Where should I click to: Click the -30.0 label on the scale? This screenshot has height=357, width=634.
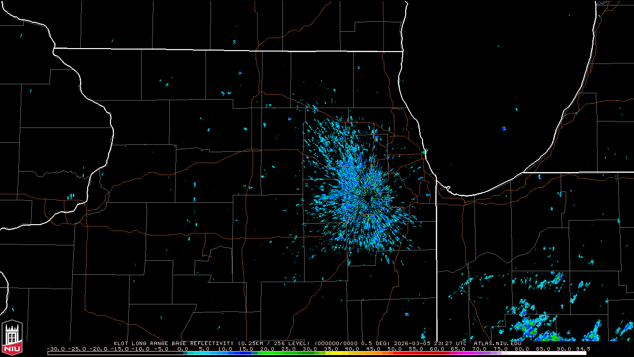coord(55,349)
